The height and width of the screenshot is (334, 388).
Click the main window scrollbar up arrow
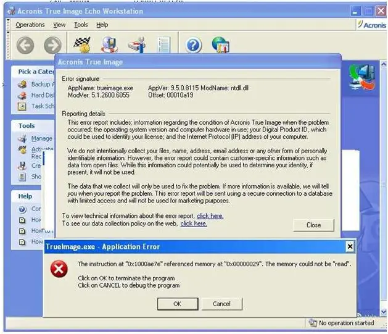384,65
